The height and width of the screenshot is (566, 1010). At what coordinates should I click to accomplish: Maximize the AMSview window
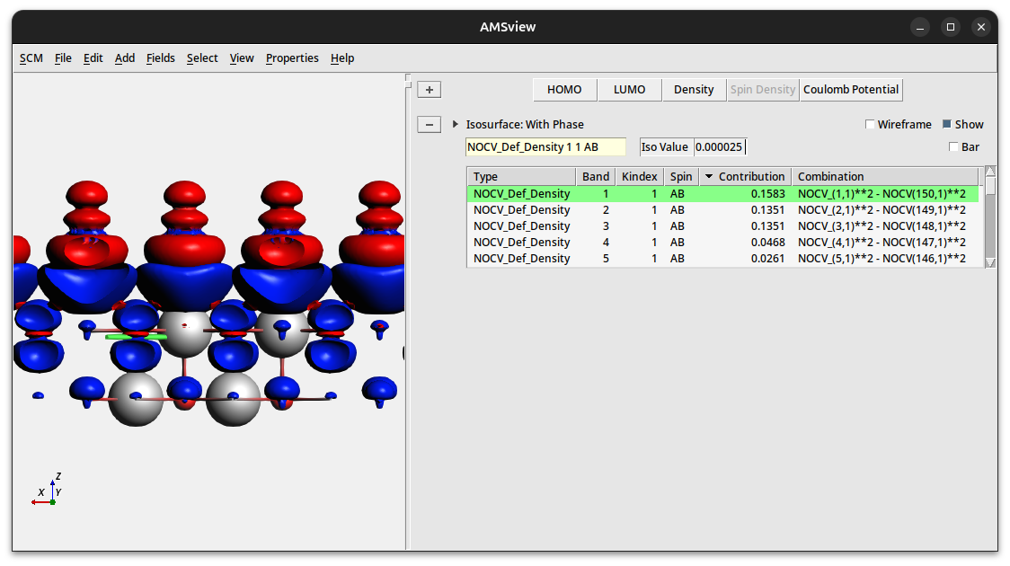pos(951,27)
